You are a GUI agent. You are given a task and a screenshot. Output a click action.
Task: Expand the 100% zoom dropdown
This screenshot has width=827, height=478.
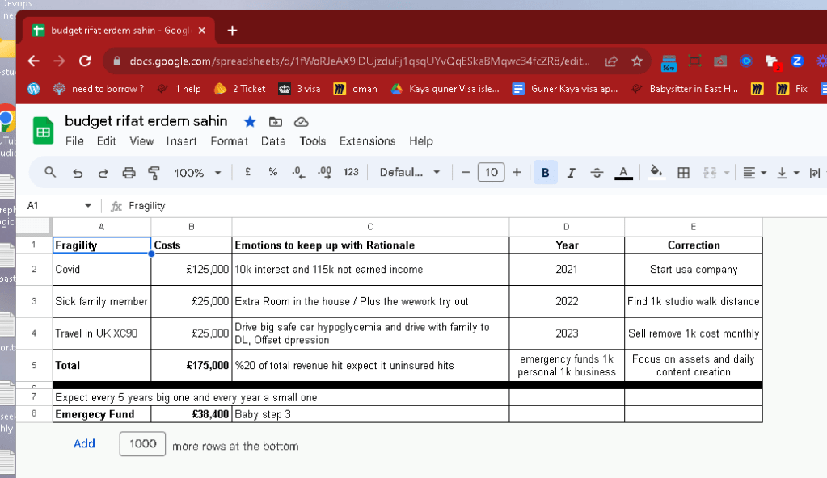(x=198, y=173)
